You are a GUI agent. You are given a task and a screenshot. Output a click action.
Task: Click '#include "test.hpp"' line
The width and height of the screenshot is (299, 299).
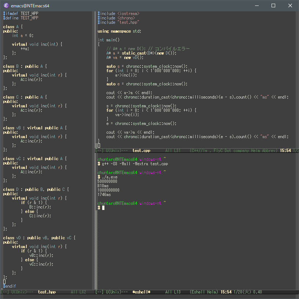(x=118, y=22)
